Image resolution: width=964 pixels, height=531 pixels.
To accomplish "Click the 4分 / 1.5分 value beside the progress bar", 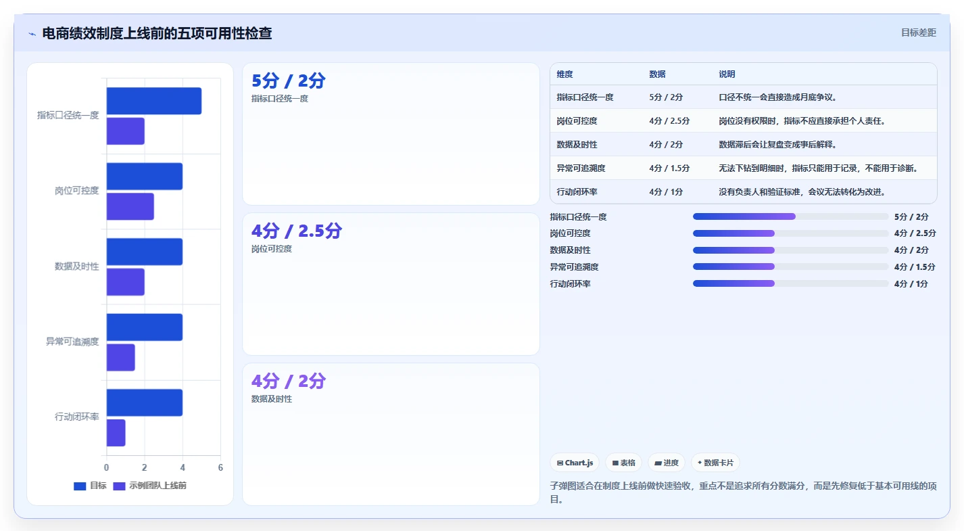I will (915, 267).
